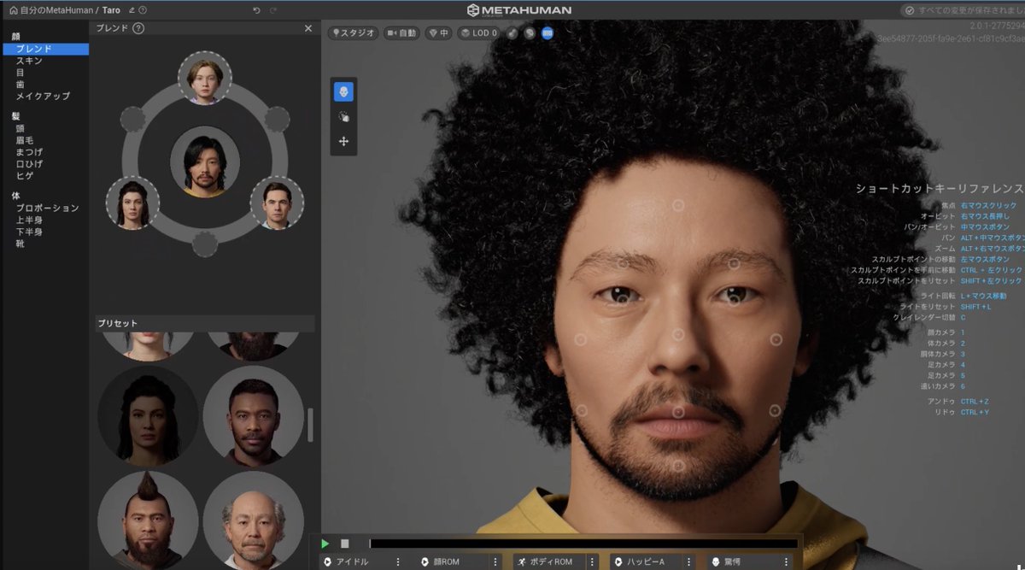
Task: Open the メイクアップ settings
Action: pyautogui.click(x=43, y=97)
